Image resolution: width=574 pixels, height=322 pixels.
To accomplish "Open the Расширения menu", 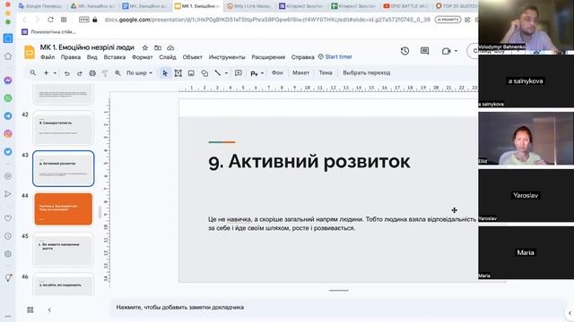I will point(268,57).
